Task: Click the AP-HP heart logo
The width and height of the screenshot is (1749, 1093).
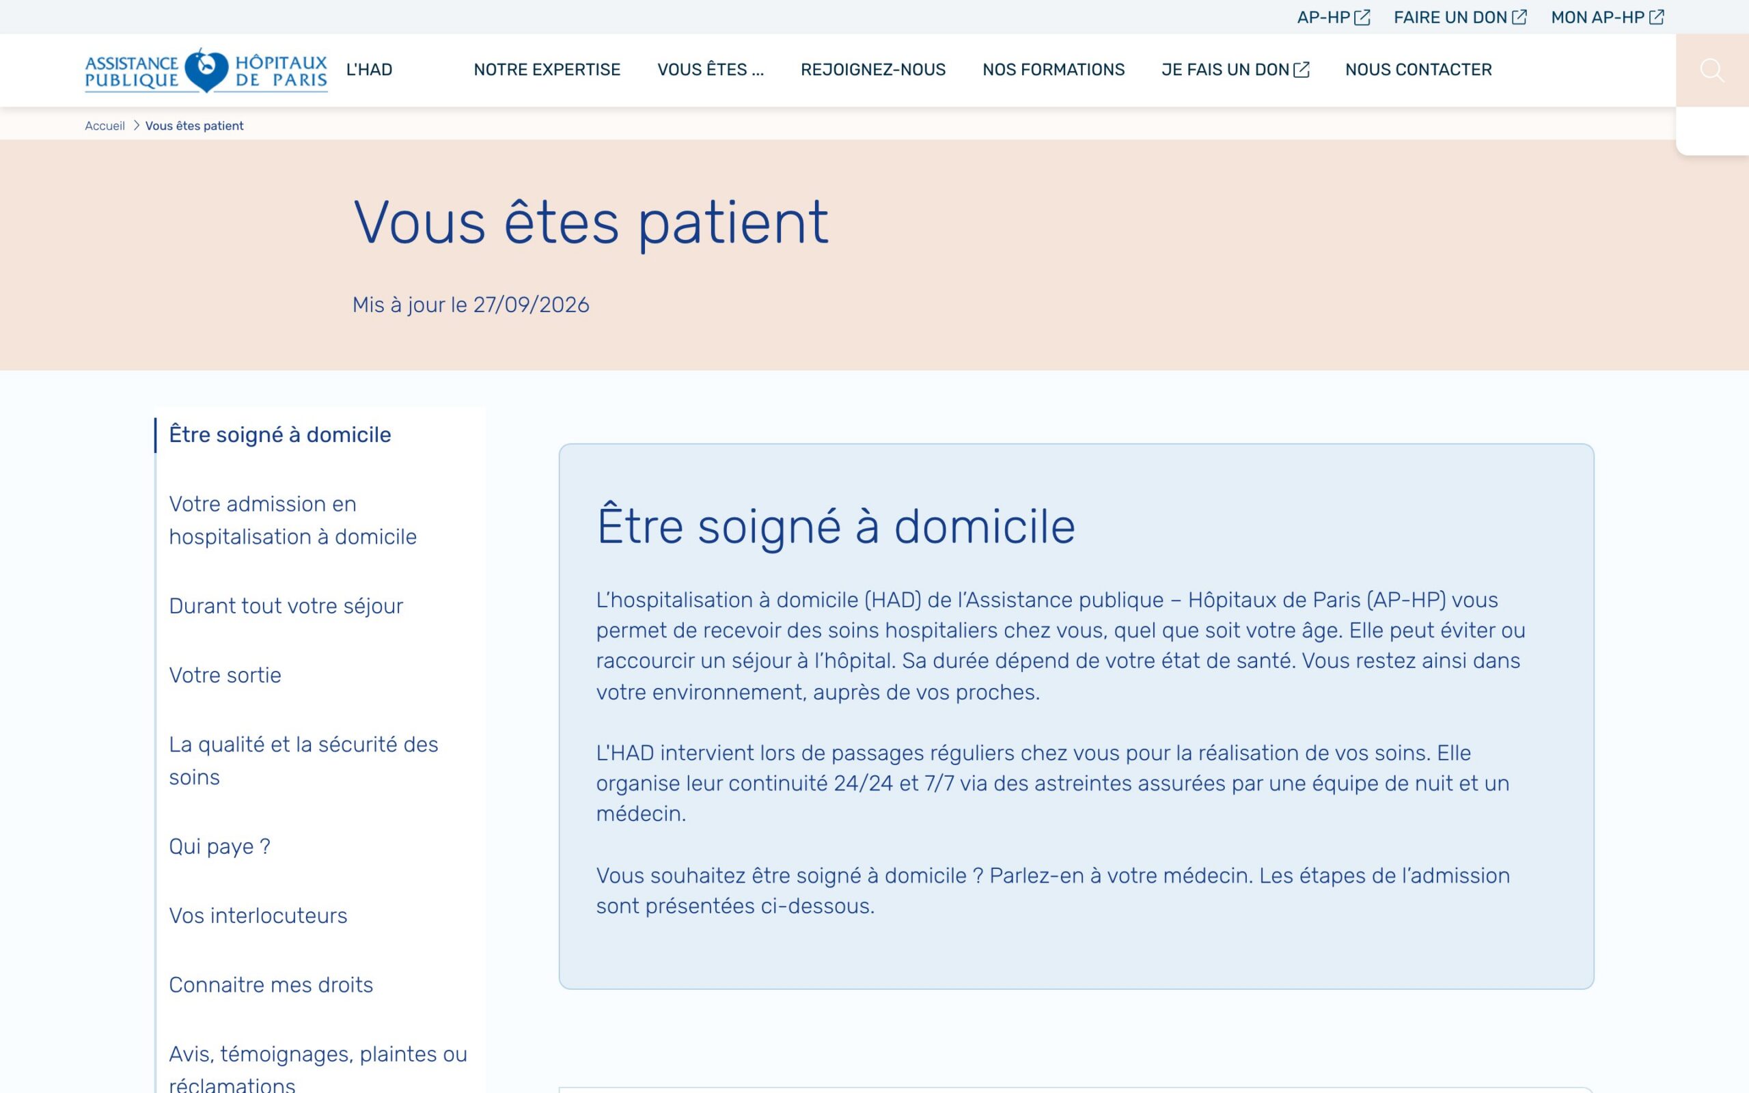Action: [206, 70]
